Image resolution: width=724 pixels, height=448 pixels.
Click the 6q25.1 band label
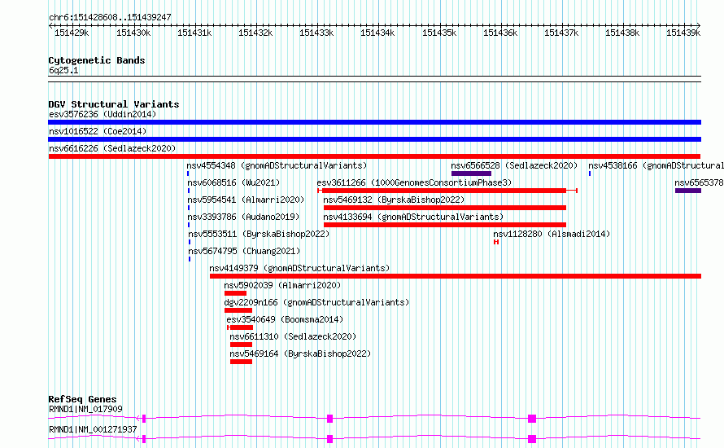point(63,70)
